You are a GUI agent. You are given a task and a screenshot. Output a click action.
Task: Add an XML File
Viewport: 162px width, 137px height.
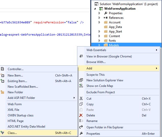tap(39, 110)
